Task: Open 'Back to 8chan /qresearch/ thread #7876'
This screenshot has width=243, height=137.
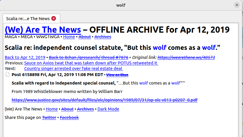Action: pyautogui.click(x=89, y=57)
